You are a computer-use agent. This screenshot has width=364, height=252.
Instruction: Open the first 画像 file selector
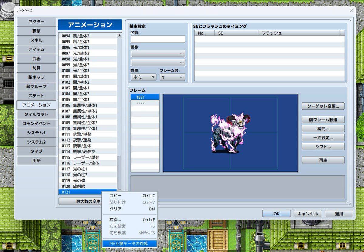click(158, 54)
